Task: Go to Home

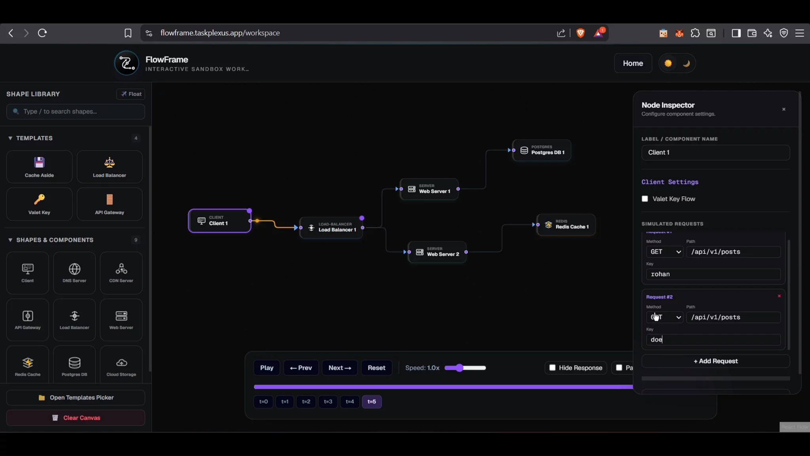Action: point(633,63)
